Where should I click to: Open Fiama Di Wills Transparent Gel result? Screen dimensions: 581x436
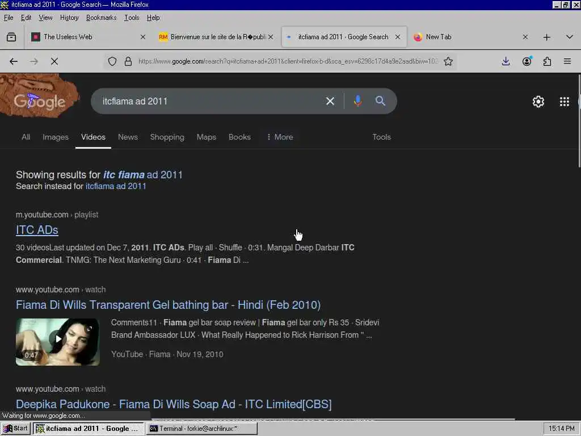pyautogui.click(x=168, y=305)
